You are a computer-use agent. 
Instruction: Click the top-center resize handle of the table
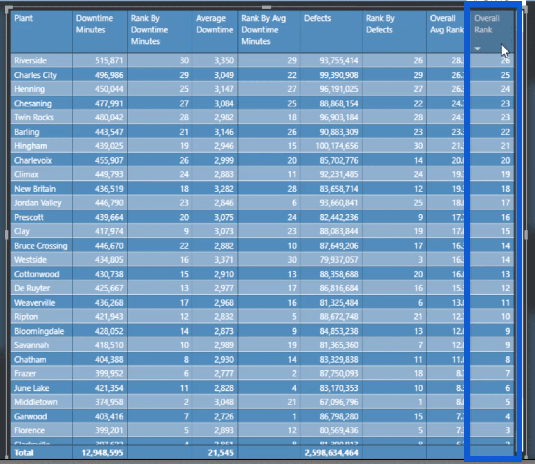click(266, 7)
